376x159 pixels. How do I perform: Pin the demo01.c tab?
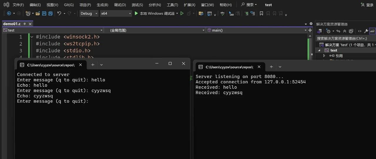(x=25, y=24)
